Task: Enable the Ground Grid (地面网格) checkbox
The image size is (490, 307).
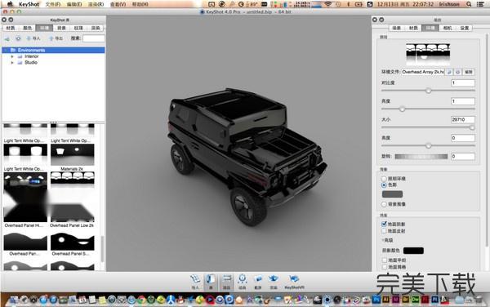Action: [385, 267]
